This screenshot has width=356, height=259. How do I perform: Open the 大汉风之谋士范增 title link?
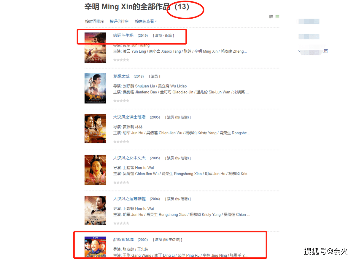[x=129, y=117]
